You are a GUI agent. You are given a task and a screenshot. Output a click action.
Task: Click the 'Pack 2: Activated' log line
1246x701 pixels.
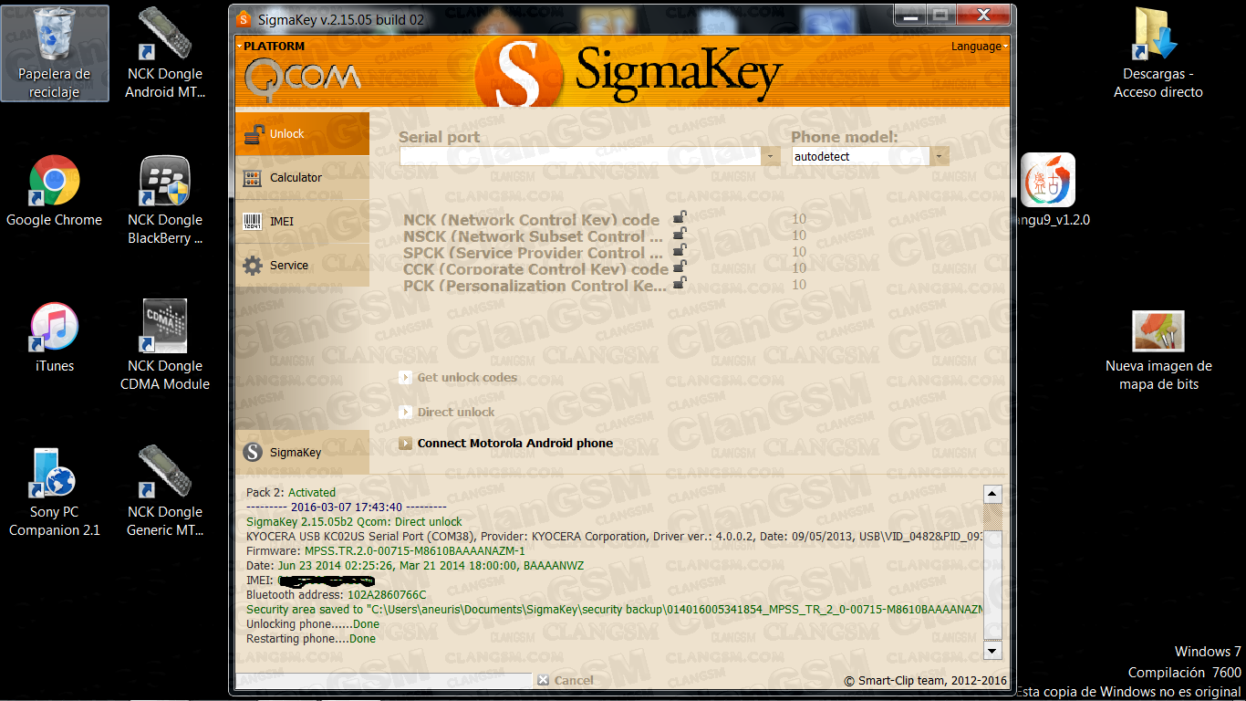(x=291, y=493)
